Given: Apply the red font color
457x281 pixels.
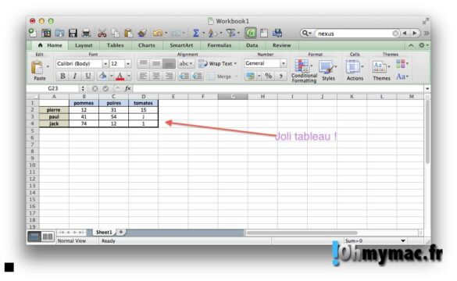Looking at the screenshot, I should pyautogui.click(x=120, y=76).
